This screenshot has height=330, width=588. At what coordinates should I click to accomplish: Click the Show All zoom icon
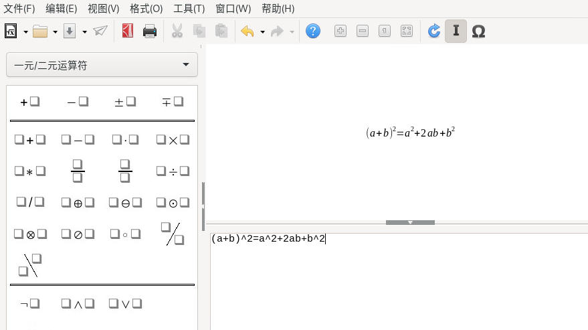pyautogui.click(x=407, y=31)
